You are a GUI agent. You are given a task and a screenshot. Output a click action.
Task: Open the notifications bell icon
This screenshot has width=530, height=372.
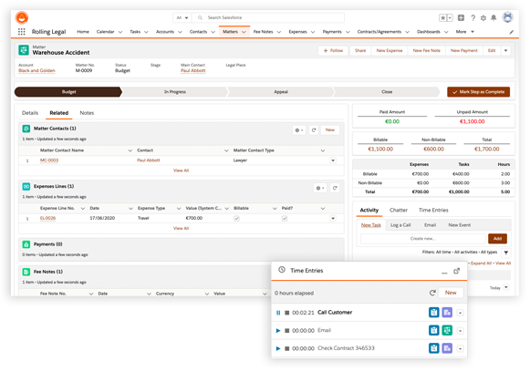494,18
